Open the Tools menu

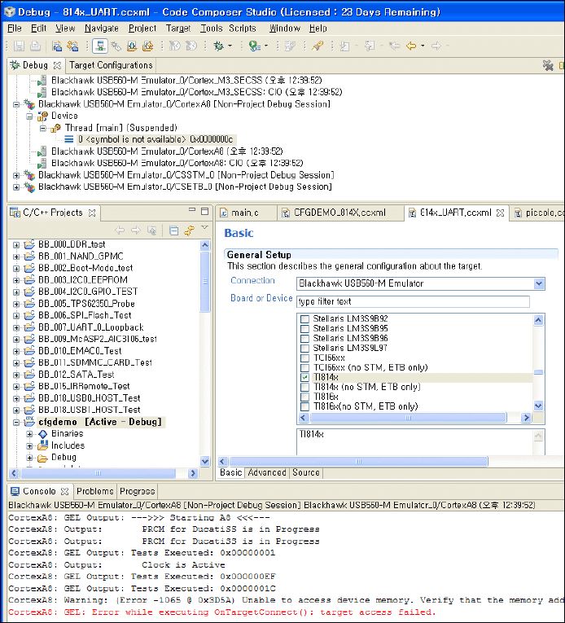click(211, 29)
